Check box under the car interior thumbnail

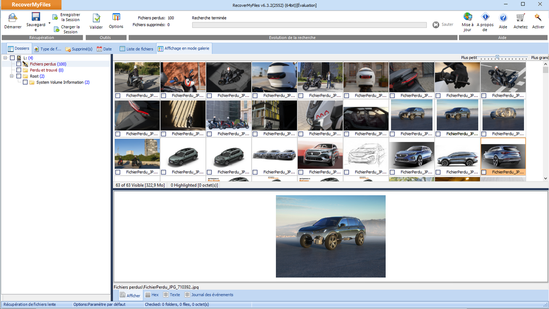coord(346,134)
